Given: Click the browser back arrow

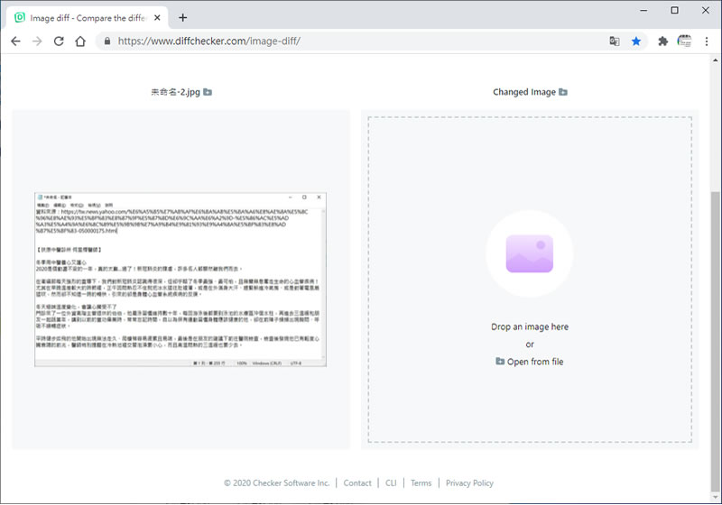Looking at the screenshot, I should pos(15,41).
